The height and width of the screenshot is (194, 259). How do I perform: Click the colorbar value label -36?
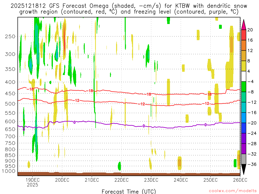point(252,164)
